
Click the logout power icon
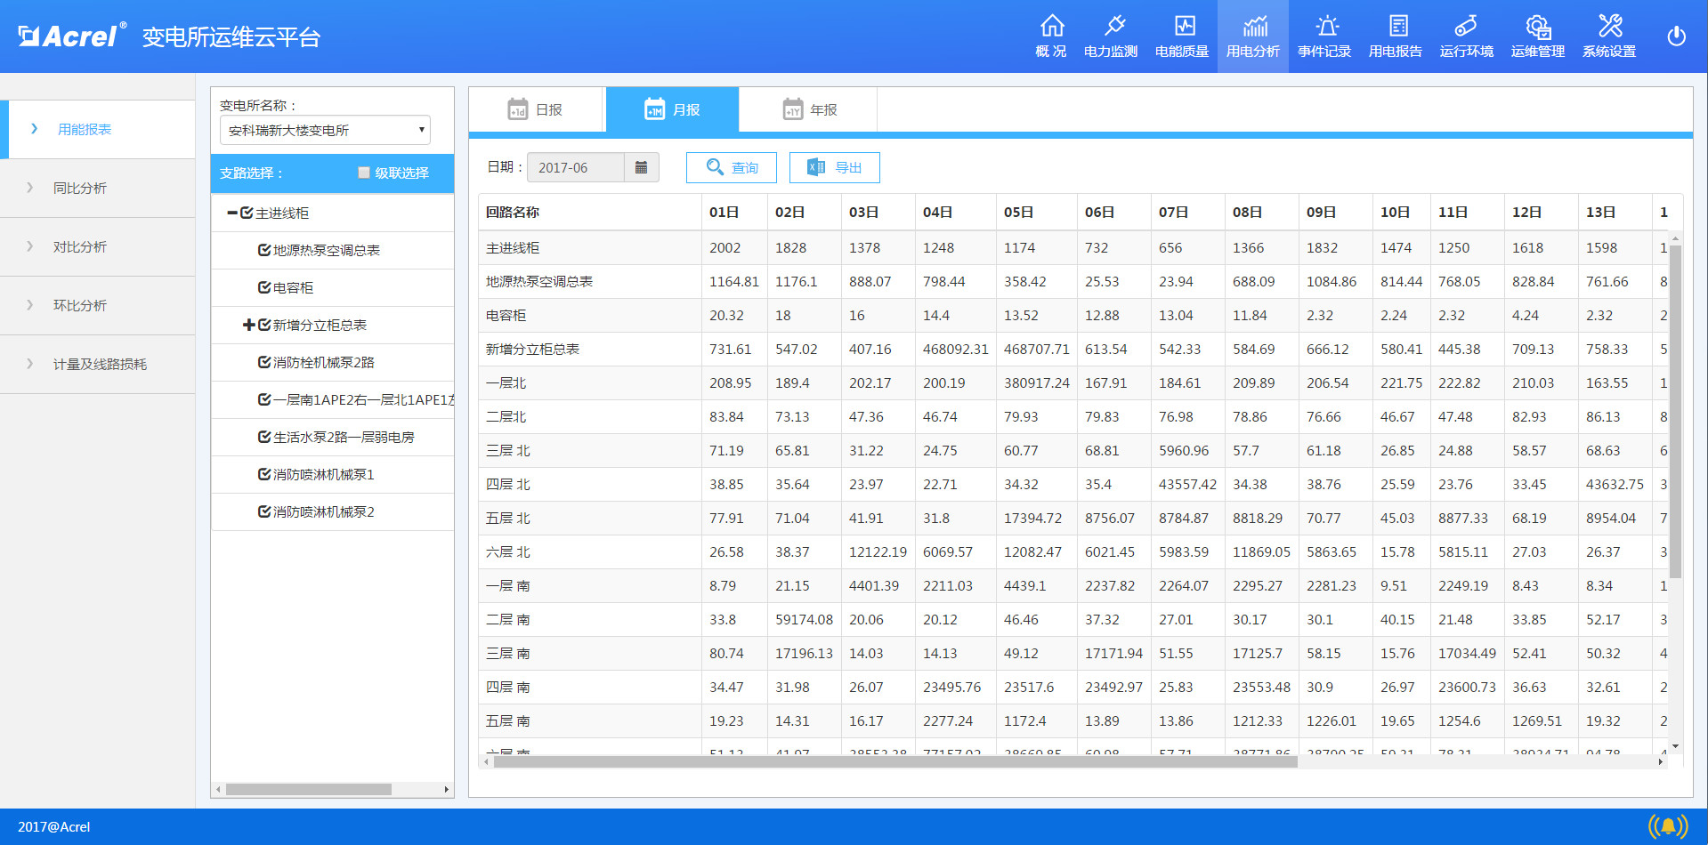pyautogui.click(x=1676, y=36)
